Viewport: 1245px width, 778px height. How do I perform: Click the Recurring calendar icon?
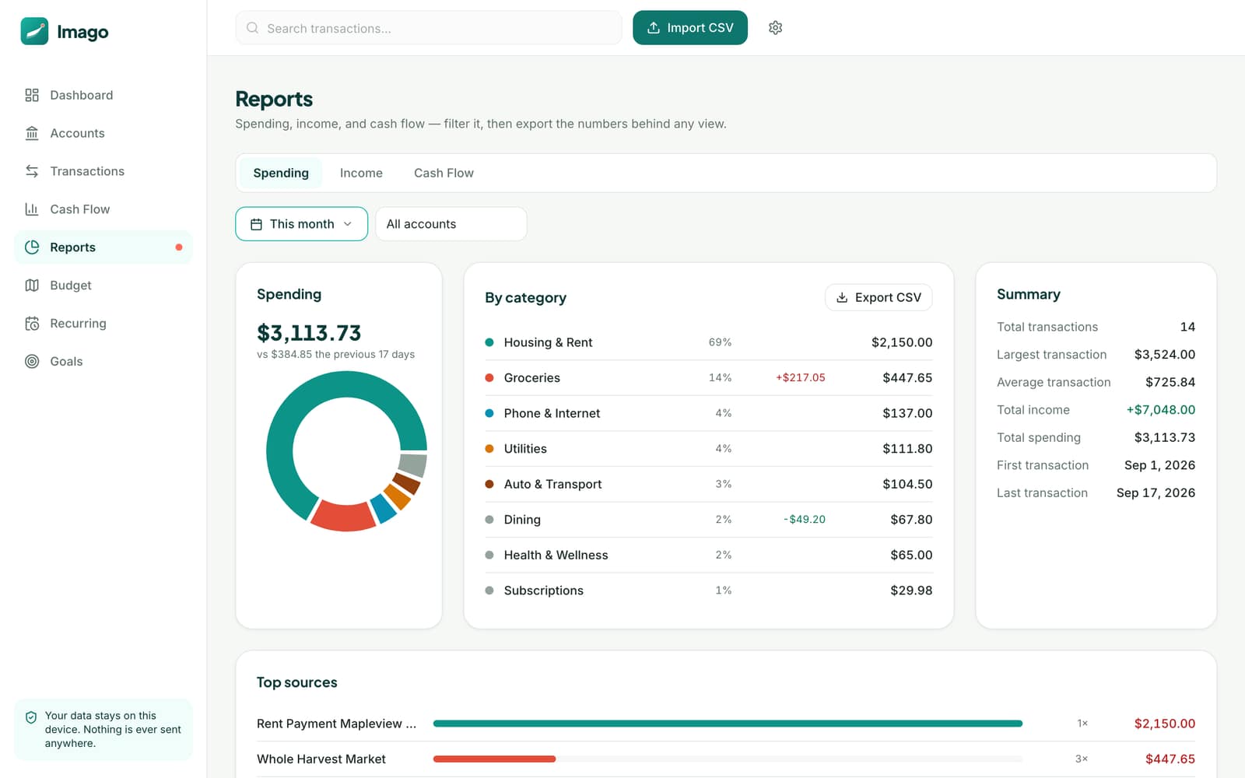click(32, 324)
